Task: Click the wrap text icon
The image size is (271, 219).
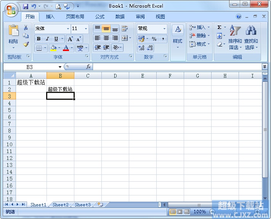Action: tap(125, 29)
